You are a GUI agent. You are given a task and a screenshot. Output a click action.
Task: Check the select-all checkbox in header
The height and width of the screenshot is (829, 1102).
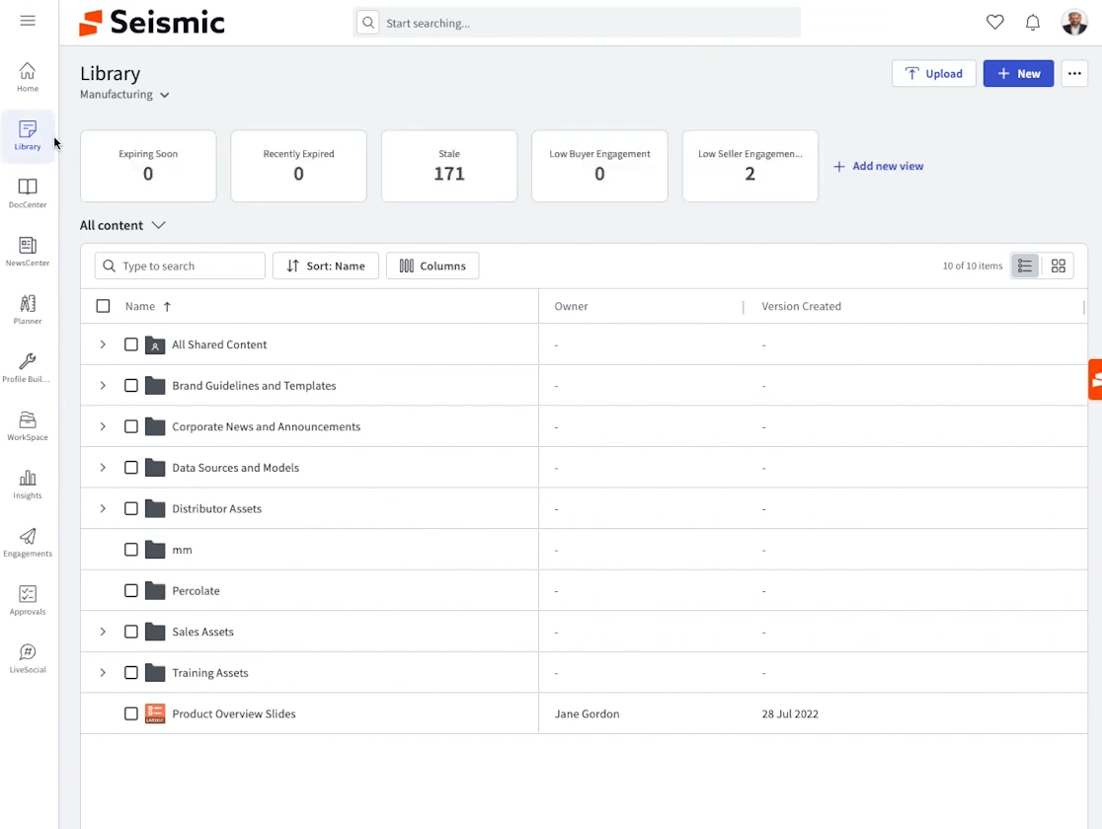(x=103, y=306)
